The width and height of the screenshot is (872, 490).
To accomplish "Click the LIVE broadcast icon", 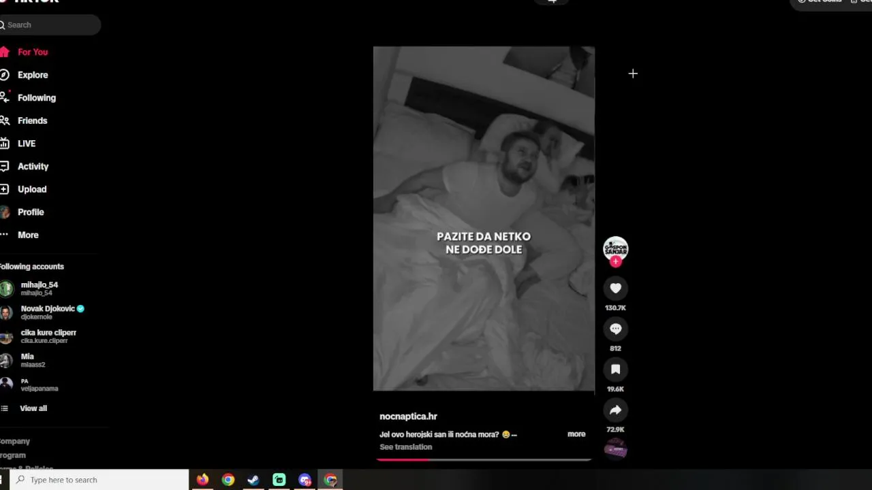I will click(x=5, y=144).
